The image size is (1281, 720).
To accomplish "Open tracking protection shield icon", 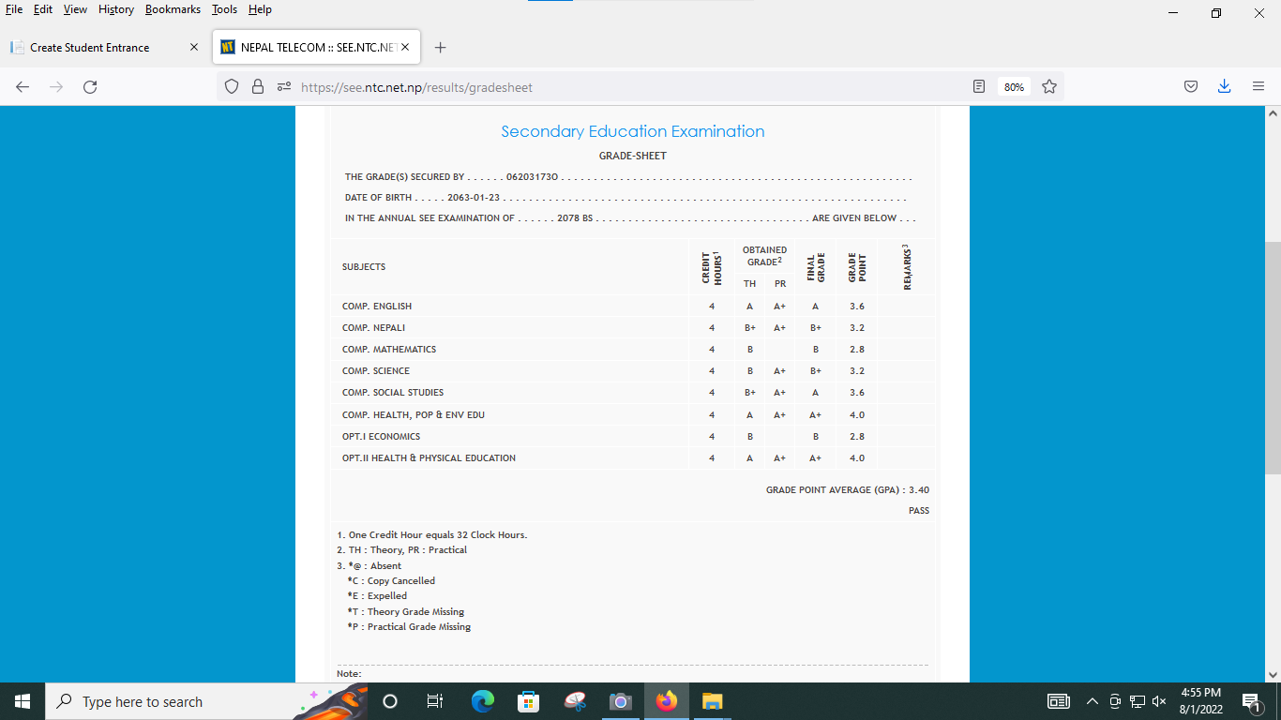I will pyautogui.click(x=232, y=87).
